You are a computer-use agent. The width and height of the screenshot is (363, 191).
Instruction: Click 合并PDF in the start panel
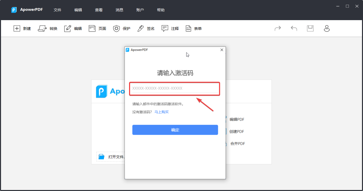(x=238, y=144)
